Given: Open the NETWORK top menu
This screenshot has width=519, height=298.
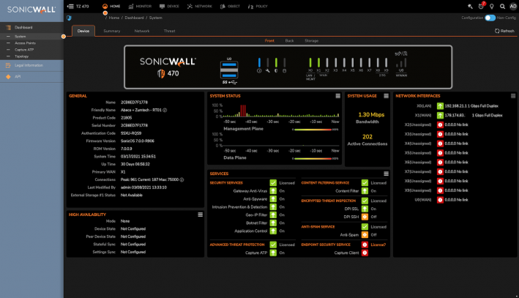Looking at the screenshot, I should click(x=200, y=7).
